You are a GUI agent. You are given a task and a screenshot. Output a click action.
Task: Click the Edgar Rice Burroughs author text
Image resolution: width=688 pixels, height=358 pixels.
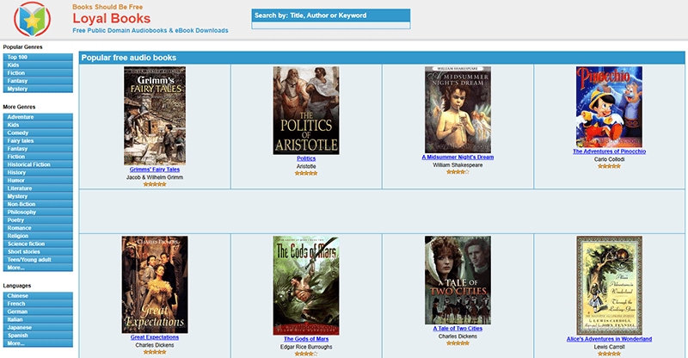pyautogui.click(x=306, y=347)
